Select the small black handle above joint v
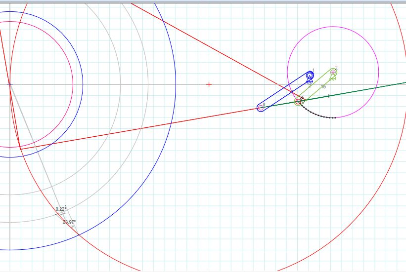This screenshot has width=406, height=272. (x=302, y=98)
